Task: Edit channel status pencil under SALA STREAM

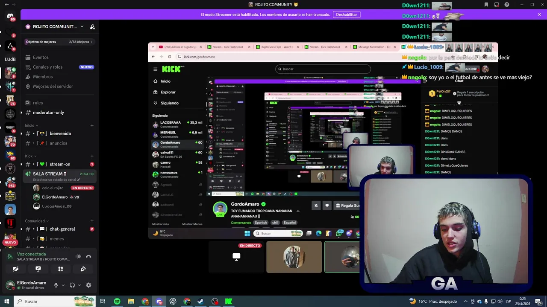Action: (79, 180)
